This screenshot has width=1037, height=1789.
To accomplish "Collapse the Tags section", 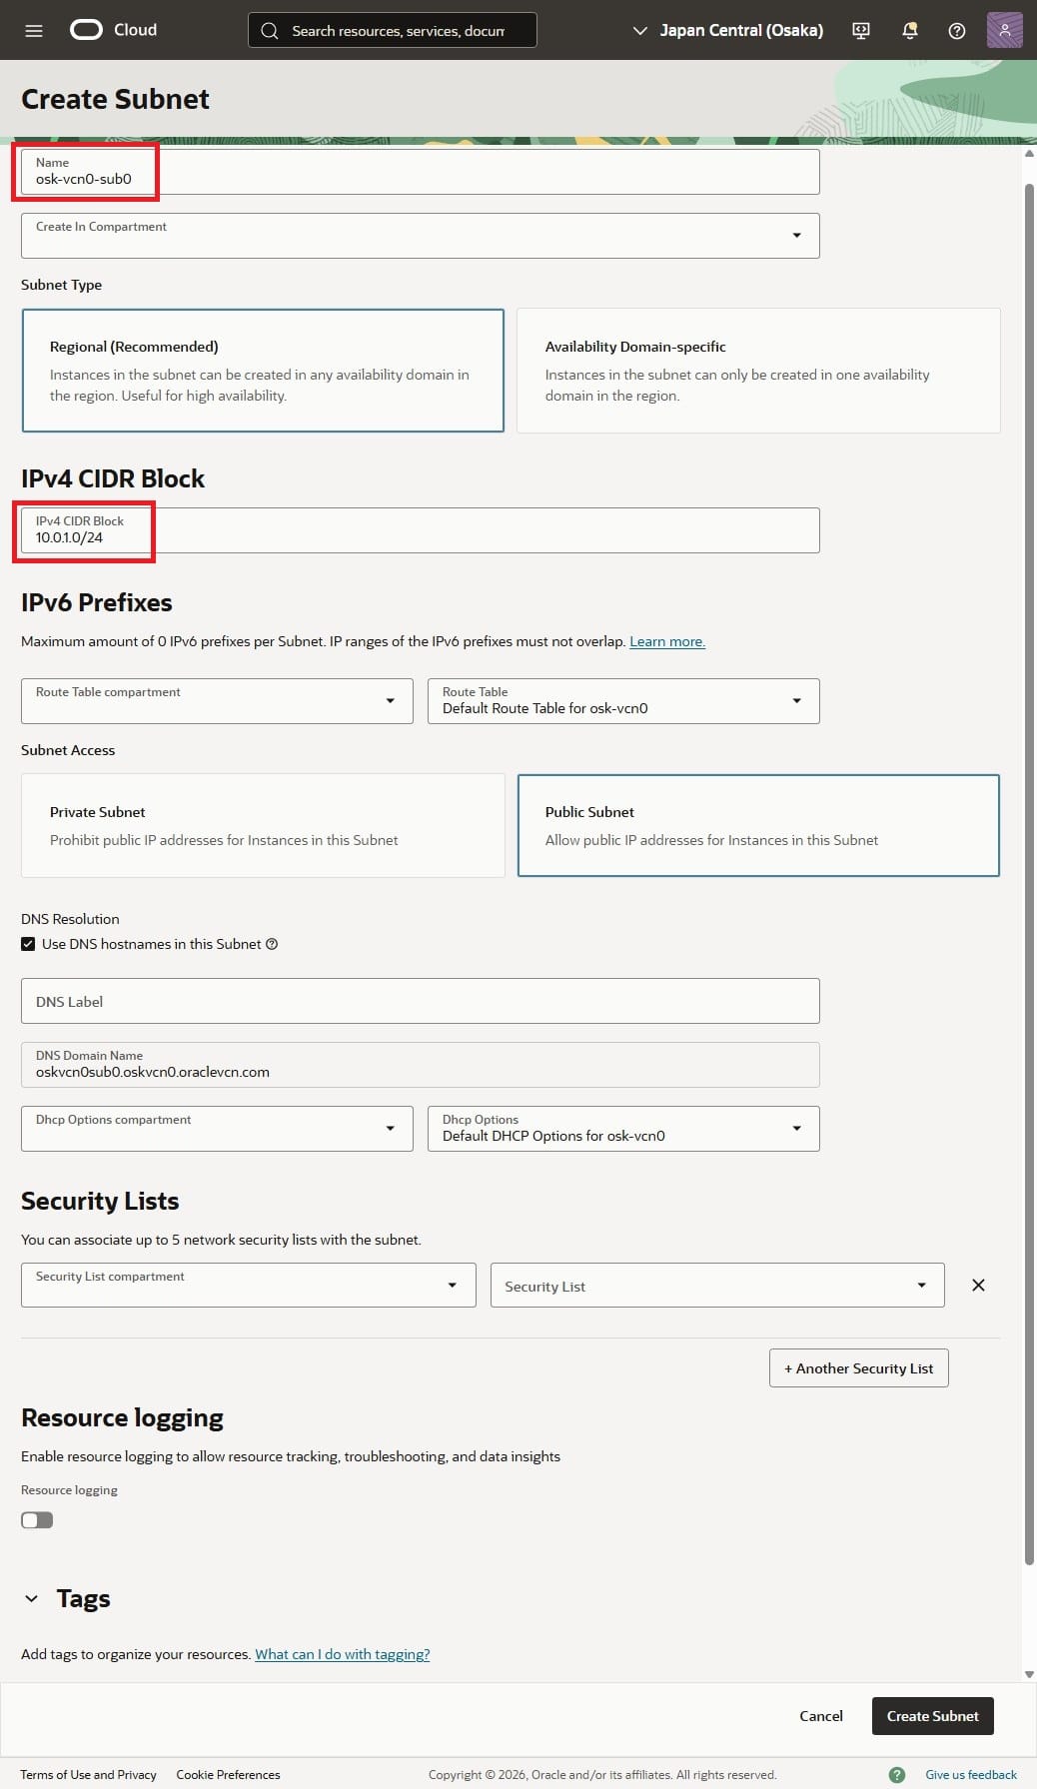I will point(30,1598).
